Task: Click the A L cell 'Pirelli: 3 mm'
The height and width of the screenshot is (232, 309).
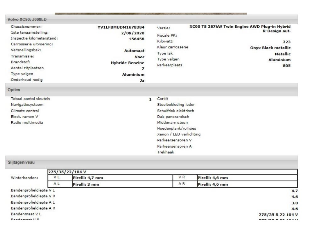Action: pos(122,184)
